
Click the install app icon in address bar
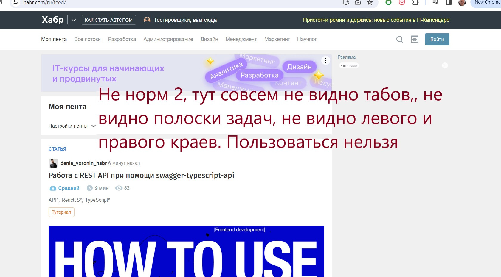(346, 2)
